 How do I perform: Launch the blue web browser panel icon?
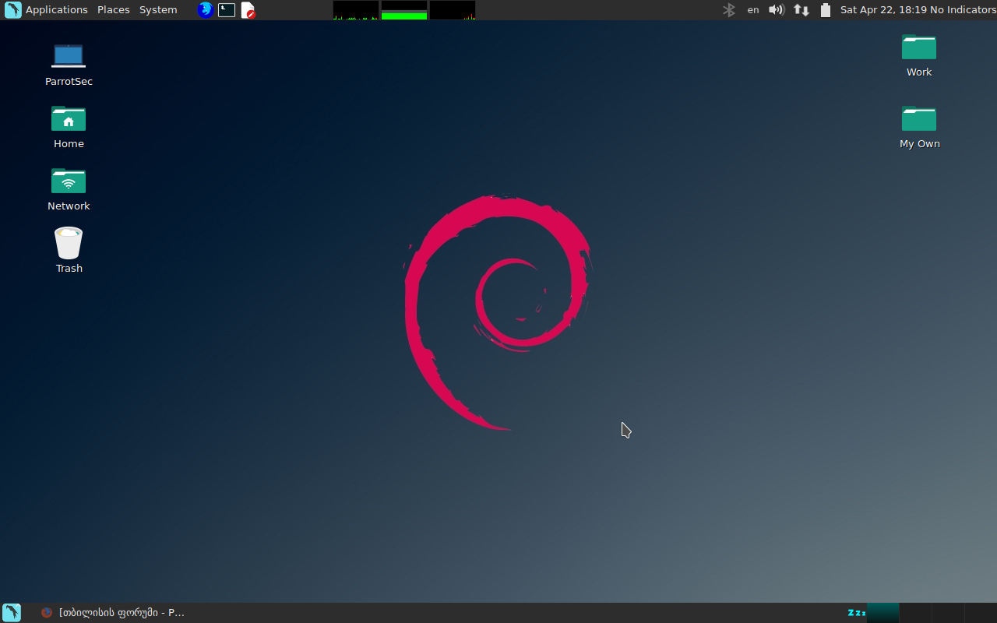(x=206, y=10)
